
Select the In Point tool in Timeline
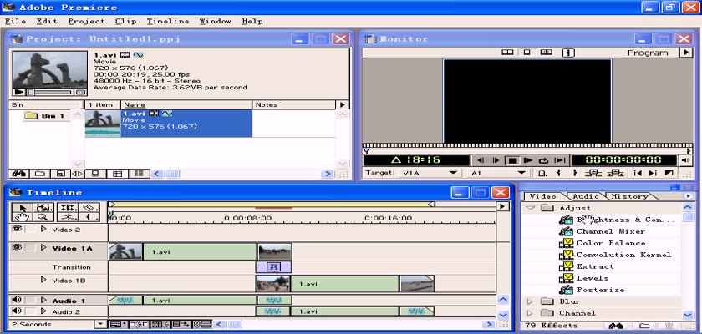point(89,217)
